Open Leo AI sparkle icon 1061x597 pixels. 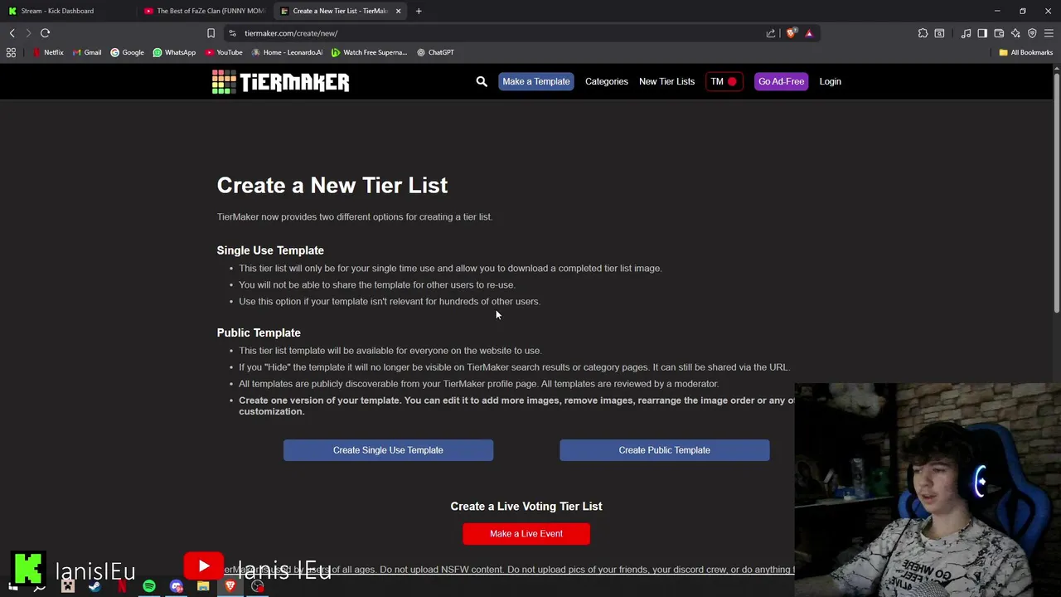pos(1015,33)
